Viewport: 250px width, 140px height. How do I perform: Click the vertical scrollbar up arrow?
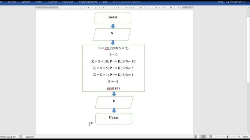pyautogui.click(x=248, y=7)
